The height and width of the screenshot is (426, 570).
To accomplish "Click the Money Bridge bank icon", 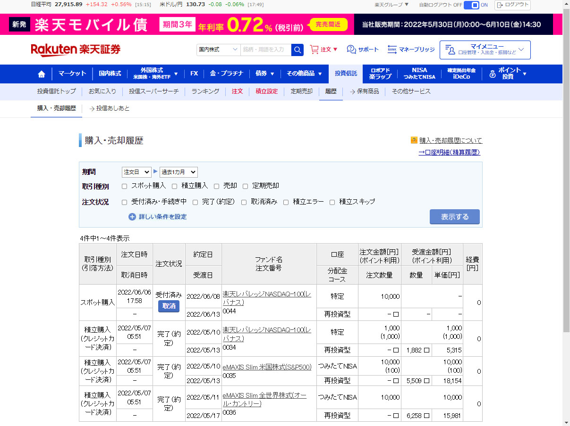I will (392, 49).
